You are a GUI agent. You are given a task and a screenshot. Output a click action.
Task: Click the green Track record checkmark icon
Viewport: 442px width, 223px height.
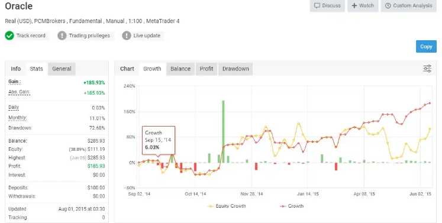(x=9, y=35)
